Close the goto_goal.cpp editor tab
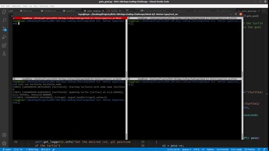The height and width of the screenshot is (151, 269). (259, 11)
